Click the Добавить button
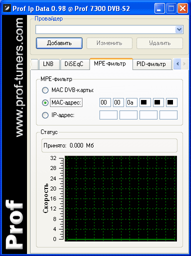 point(59,43)
